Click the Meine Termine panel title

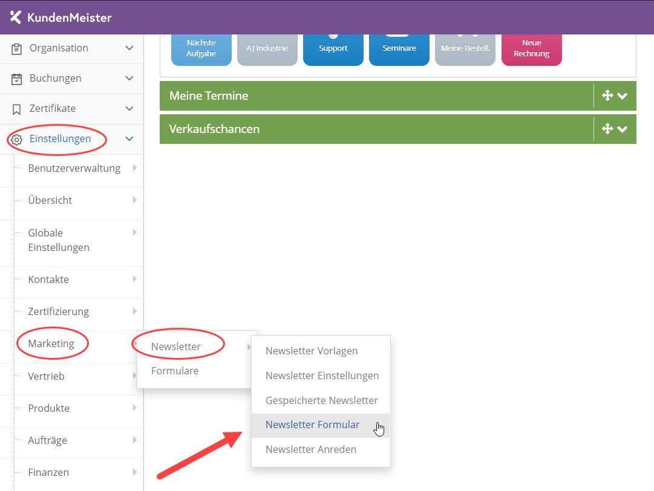pos(209,96)
